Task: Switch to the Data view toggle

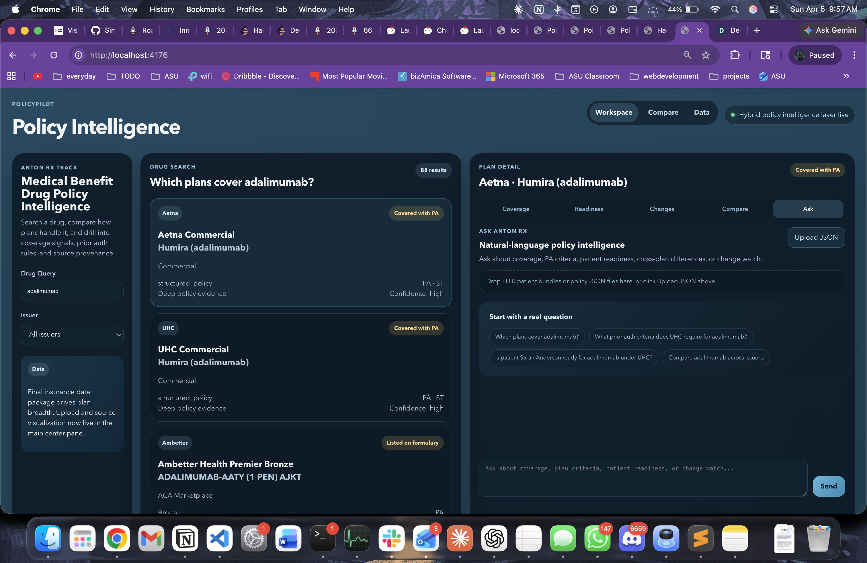Action: (701, 113)
